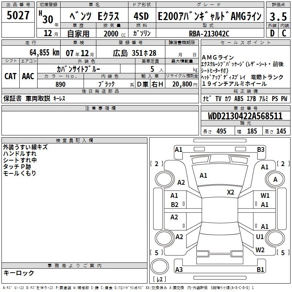Click the lot number 5027
The height and width of the screenshot is (292, 292).
pos(18,15)
